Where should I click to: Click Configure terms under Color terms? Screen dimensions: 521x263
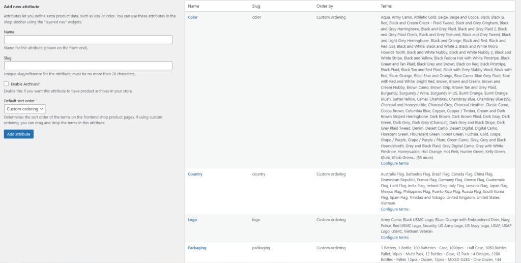(x=394, y=163)
